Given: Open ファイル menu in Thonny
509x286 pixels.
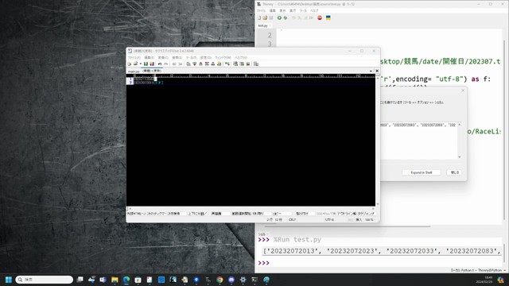Looking at the screenshot, I should 261,10.
